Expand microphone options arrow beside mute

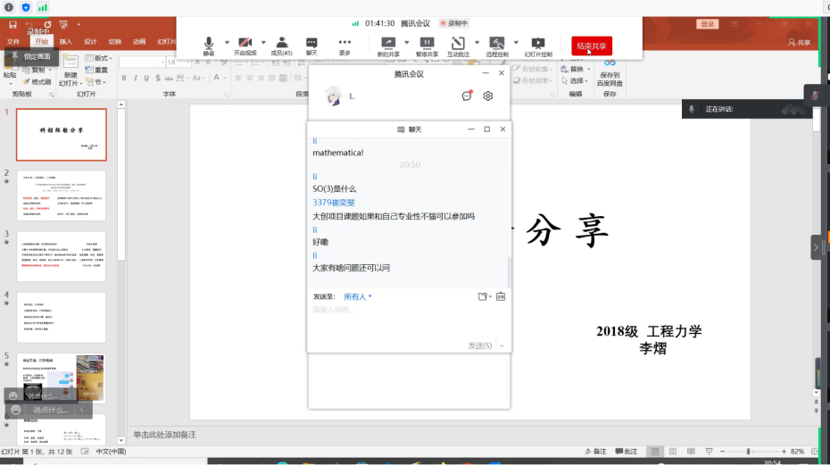227,42
